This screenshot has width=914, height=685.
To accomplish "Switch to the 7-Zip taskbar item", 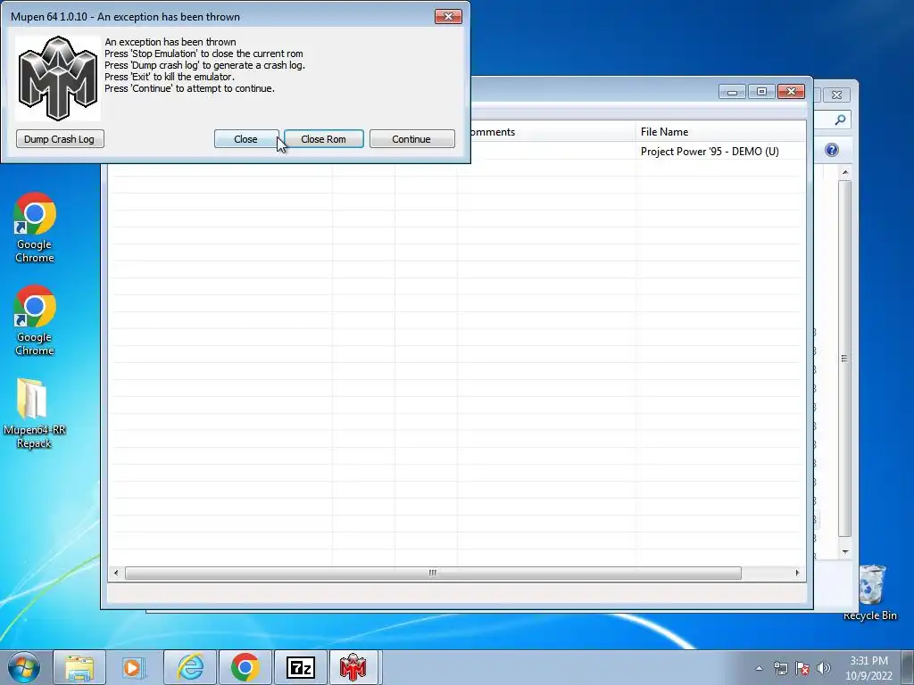I will pos(300,667).
